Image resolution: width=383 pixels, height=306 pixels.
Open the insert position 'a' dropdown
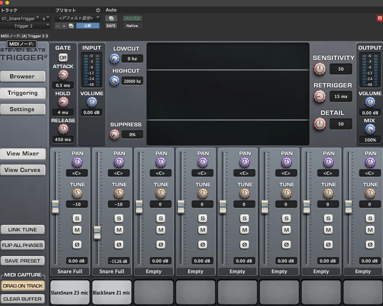pos(46,18)
